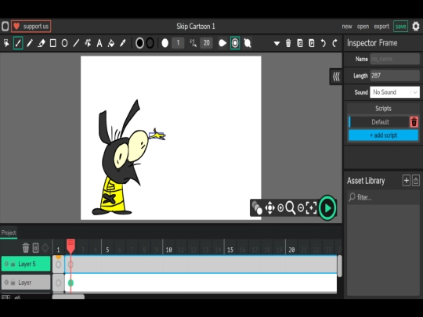Select the Fill bucket tool
The image size is (423, 317).
tap(111, 43)
